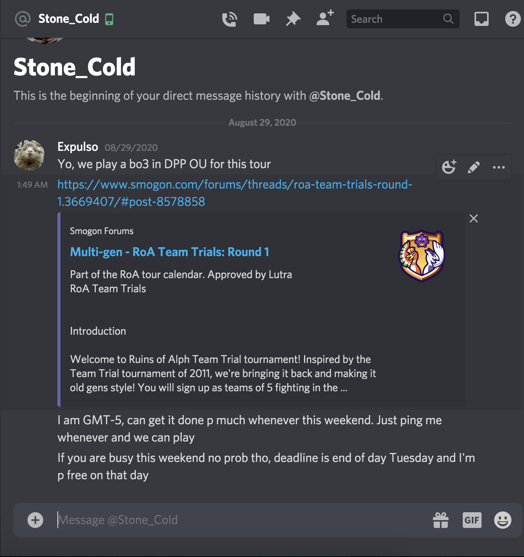Viewport: 524px width, 557px height.
Task: Open the Multi-gen RoA Team Trials link
Action: pos(169,252)
